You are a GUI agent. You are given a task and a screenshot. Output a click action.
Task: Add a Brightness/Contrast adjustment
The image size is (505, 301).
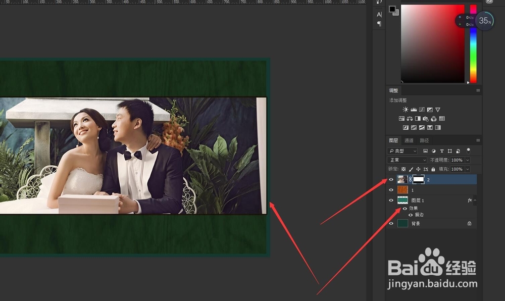click(405, 110)
